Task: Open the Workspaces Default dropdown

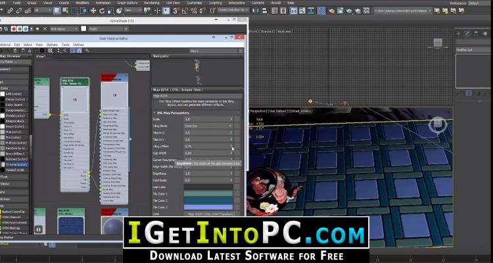Action: coord(480,3)
